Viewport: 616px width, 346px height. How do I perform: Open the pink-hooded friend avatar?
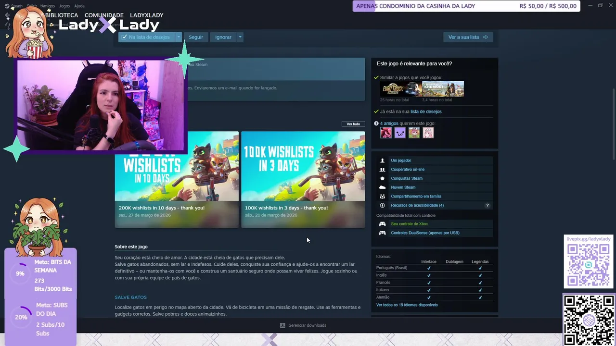(x=428, y=133)
